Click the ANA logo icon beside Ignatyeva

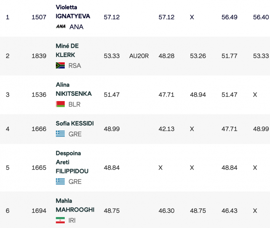point(61,27)
